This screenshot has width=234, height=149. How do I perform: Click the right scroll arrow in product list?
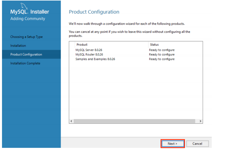point(200,121)
